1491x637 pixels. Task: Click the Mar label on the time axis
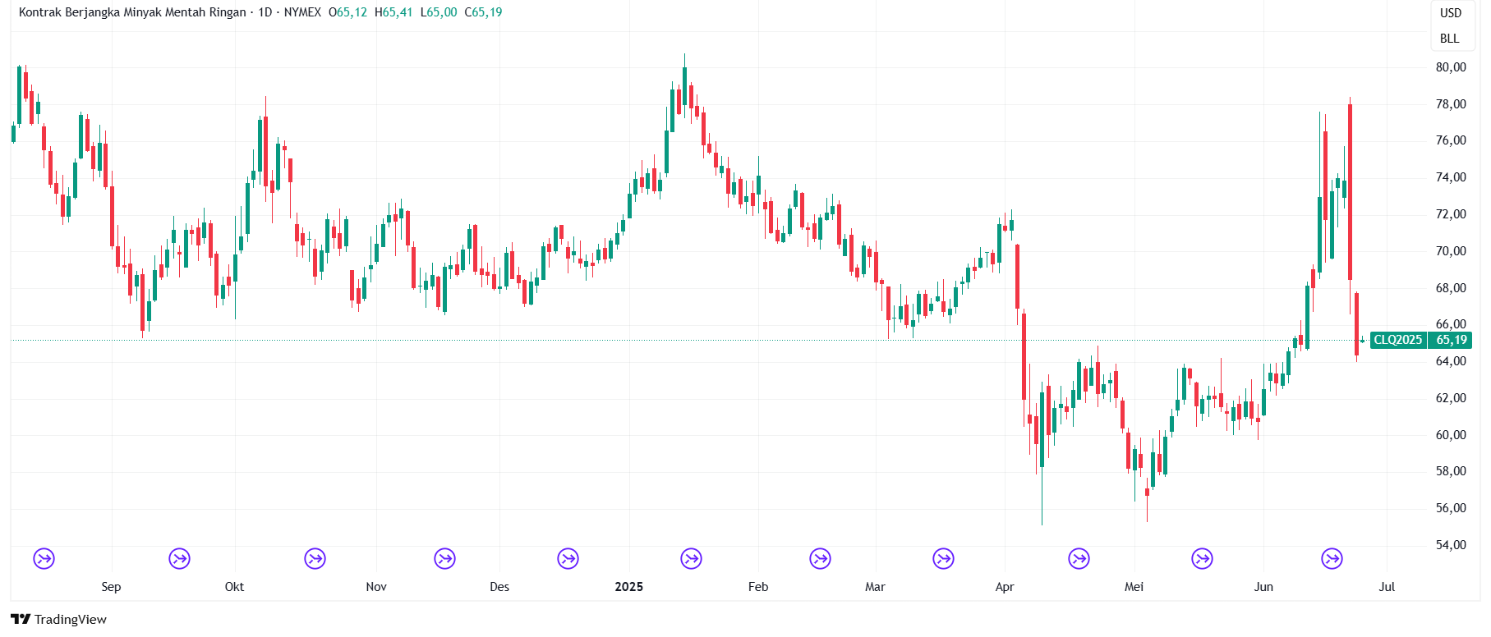click(x=876, y=587)
